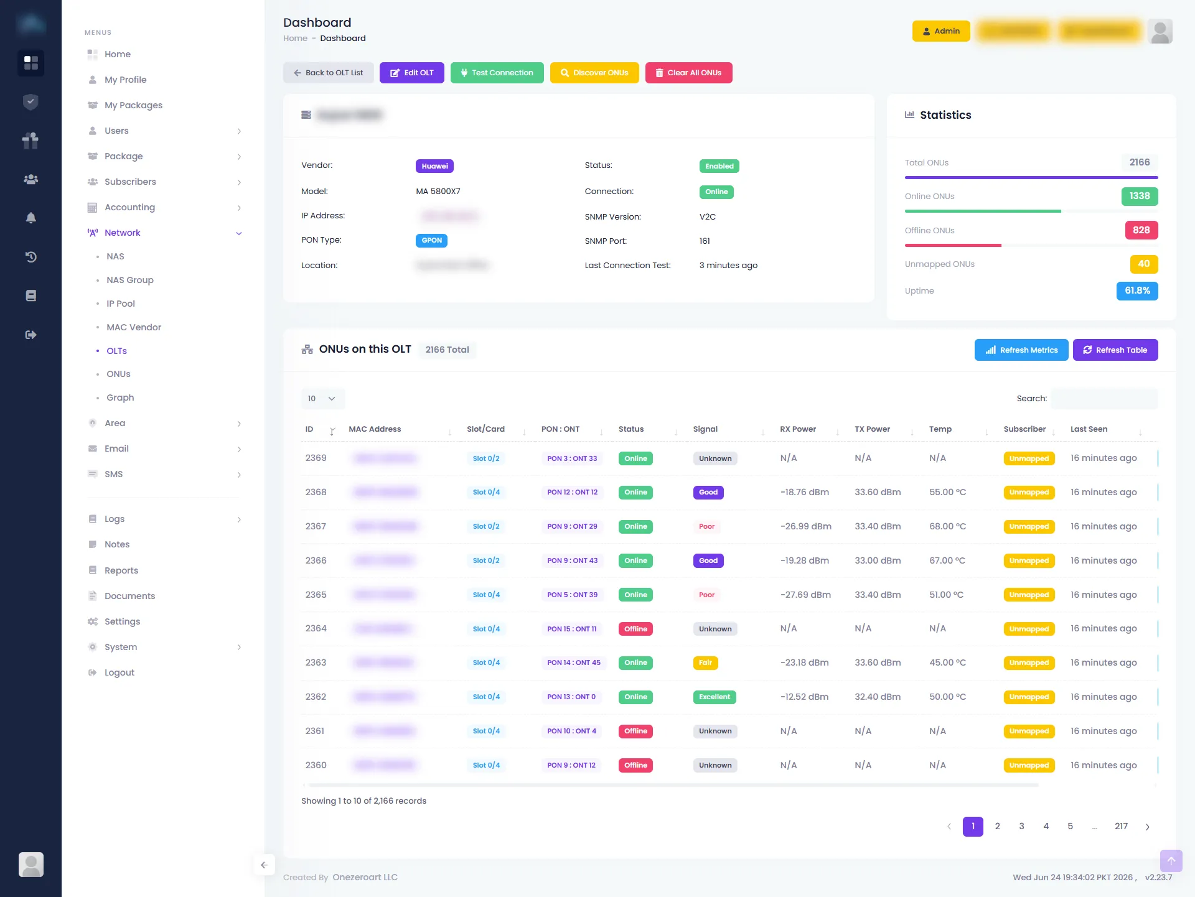The width and height of the screenshot is (1195, 897).
Task: Click Test Connection button
Action: (x=497, y=73)
